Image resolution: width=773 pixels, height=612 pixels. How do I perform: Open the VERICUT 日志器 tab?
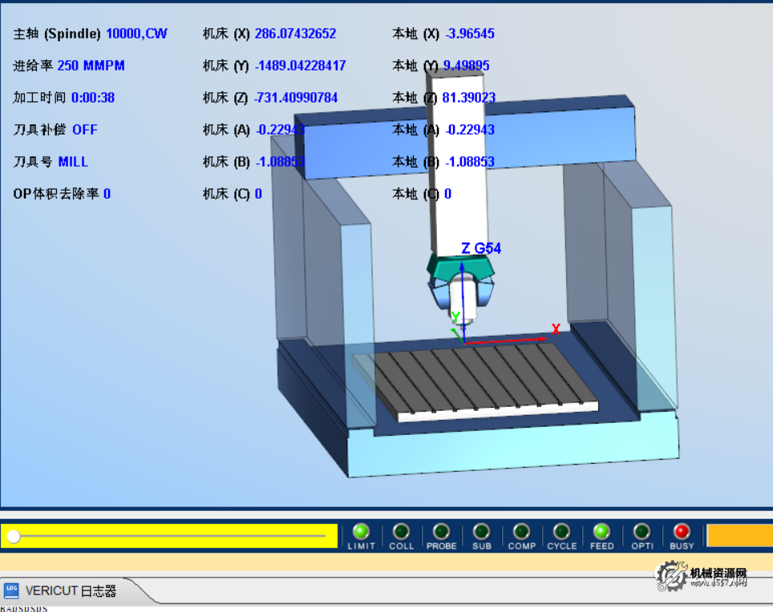tap(71, 591)
